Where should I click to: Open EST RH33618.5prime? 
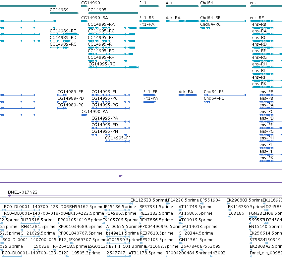tap(37, 220)
